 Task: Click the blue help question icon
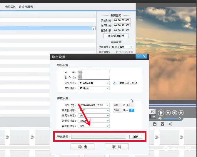(131, 111)
